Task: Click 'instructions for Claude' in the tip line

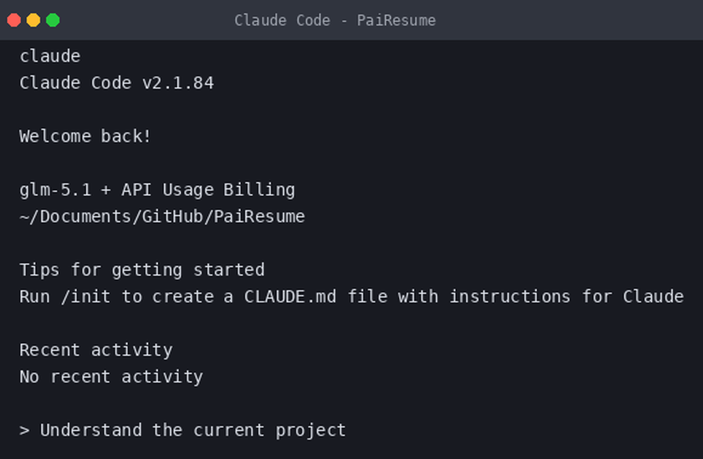Action: click(566, 297)
